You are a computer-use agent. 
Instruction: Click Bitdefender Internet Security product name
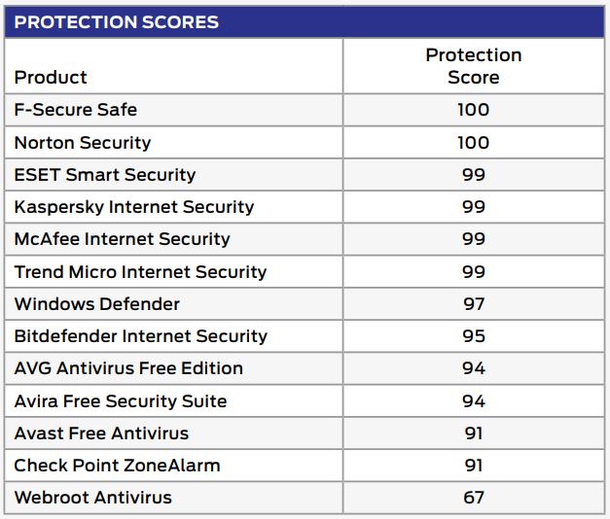[x=141, y=336]
